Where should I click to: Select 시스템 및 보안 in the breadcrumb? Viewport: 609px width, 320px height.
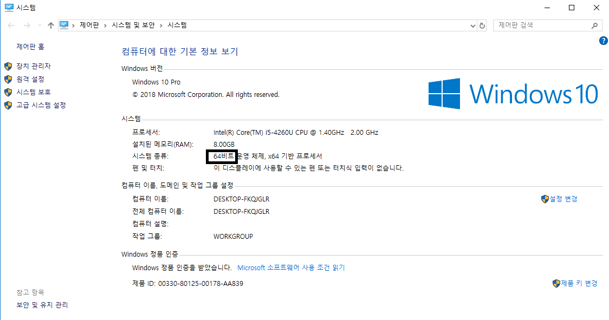(133, 25)
